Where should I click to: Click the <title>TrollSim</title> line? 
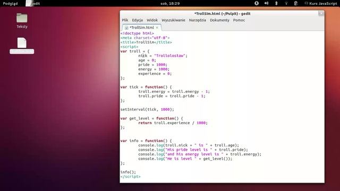click(x=146, y=42)
